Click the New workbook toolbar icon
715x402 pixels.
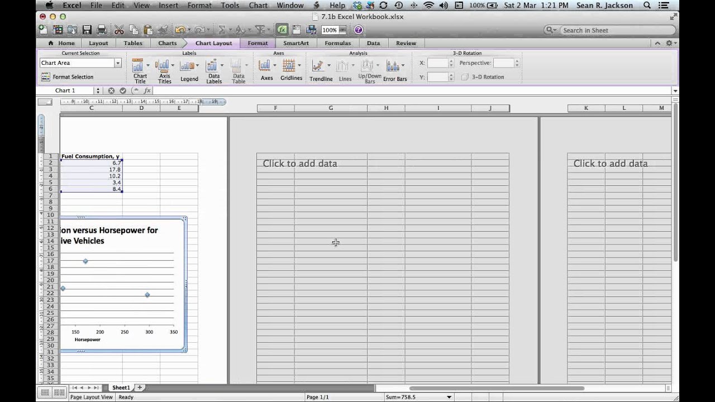point(44,30)
